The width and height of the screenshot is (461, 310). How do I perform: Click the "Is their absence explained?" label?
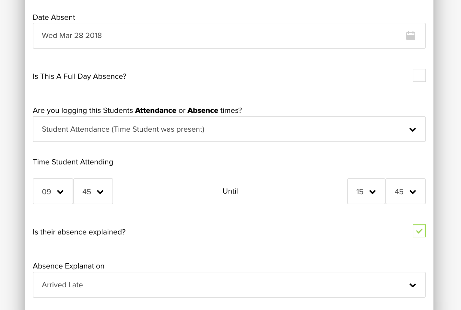pyautogui.click(x=79, y=232)
